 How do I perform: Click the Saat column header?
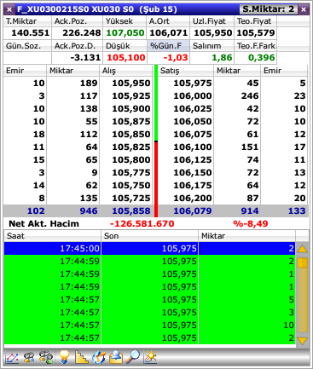(52, 236)
